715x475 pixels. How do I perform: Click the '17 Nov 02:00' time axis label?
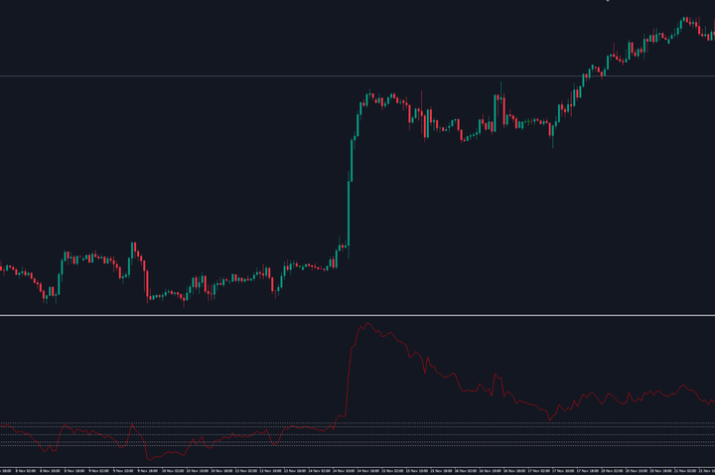[x=539, y=471]
